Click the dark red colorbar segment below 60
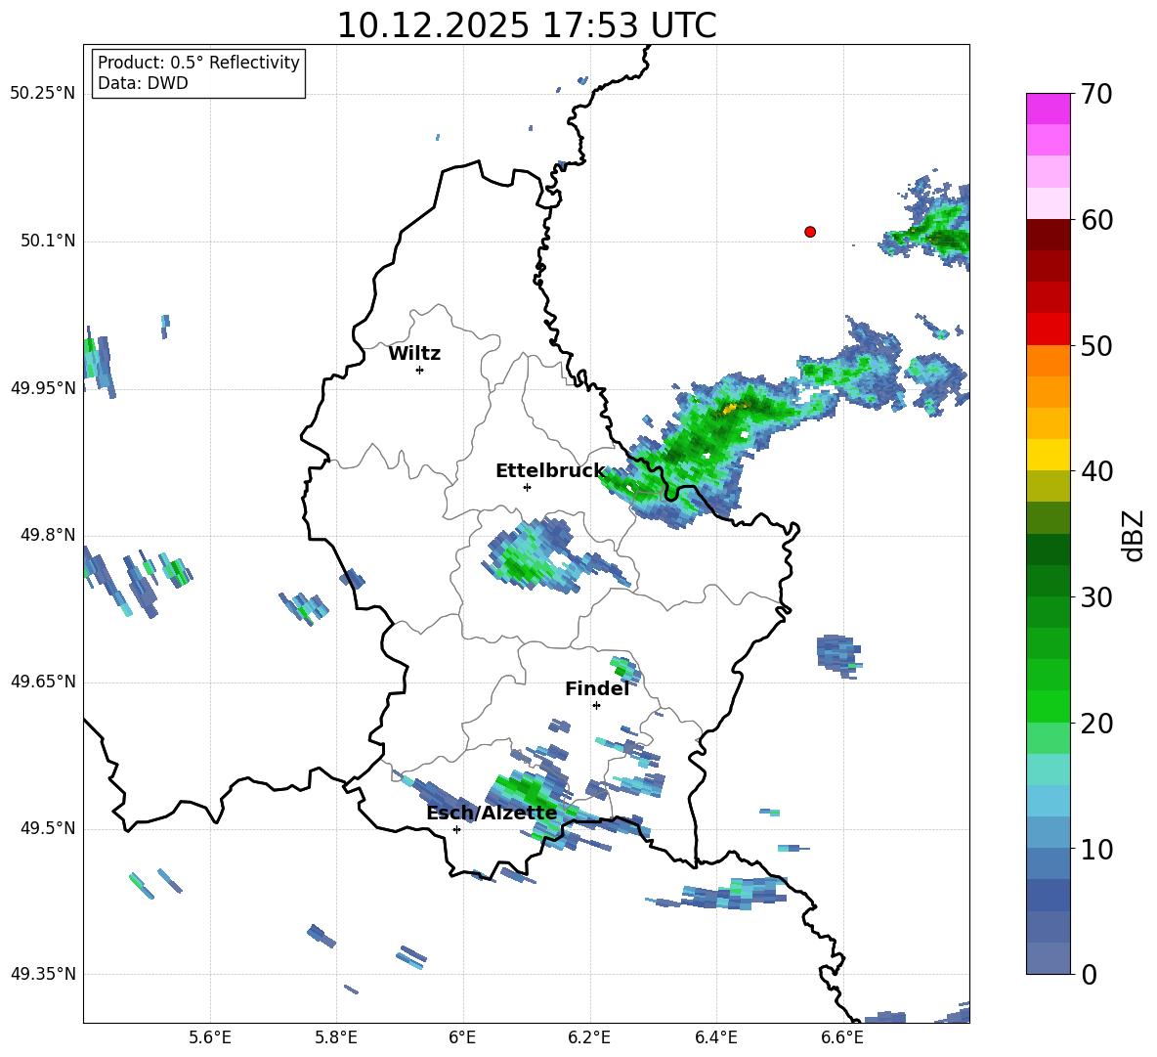Image resolution: width=1157 pixels, height=1057 pixels. click(1048, 235)
